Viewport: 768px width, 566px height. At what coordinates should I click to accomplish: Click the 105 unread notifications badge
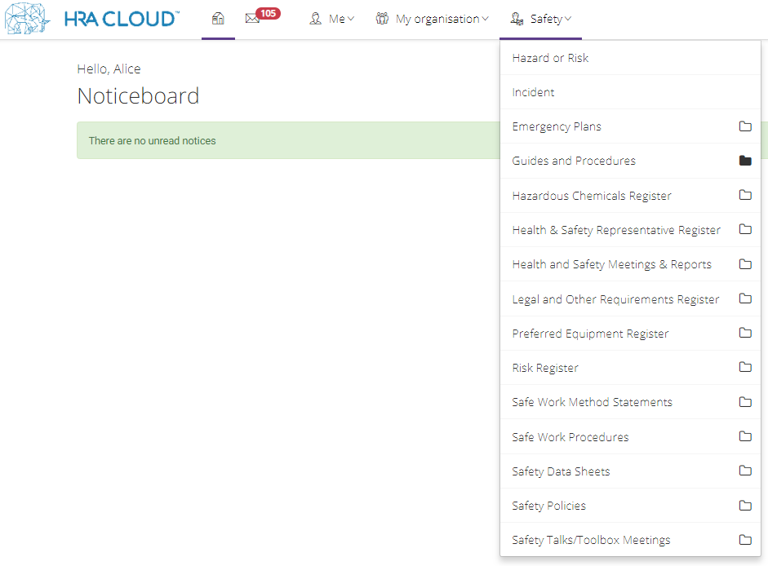268,13
